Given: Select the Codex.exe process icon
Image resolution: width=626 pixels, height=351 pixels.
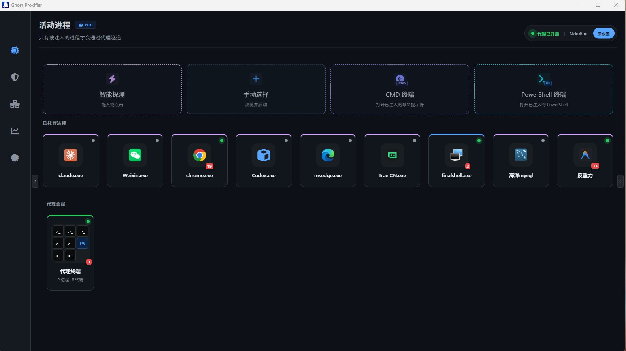Looking at the screenshot, I should [264, 155].
